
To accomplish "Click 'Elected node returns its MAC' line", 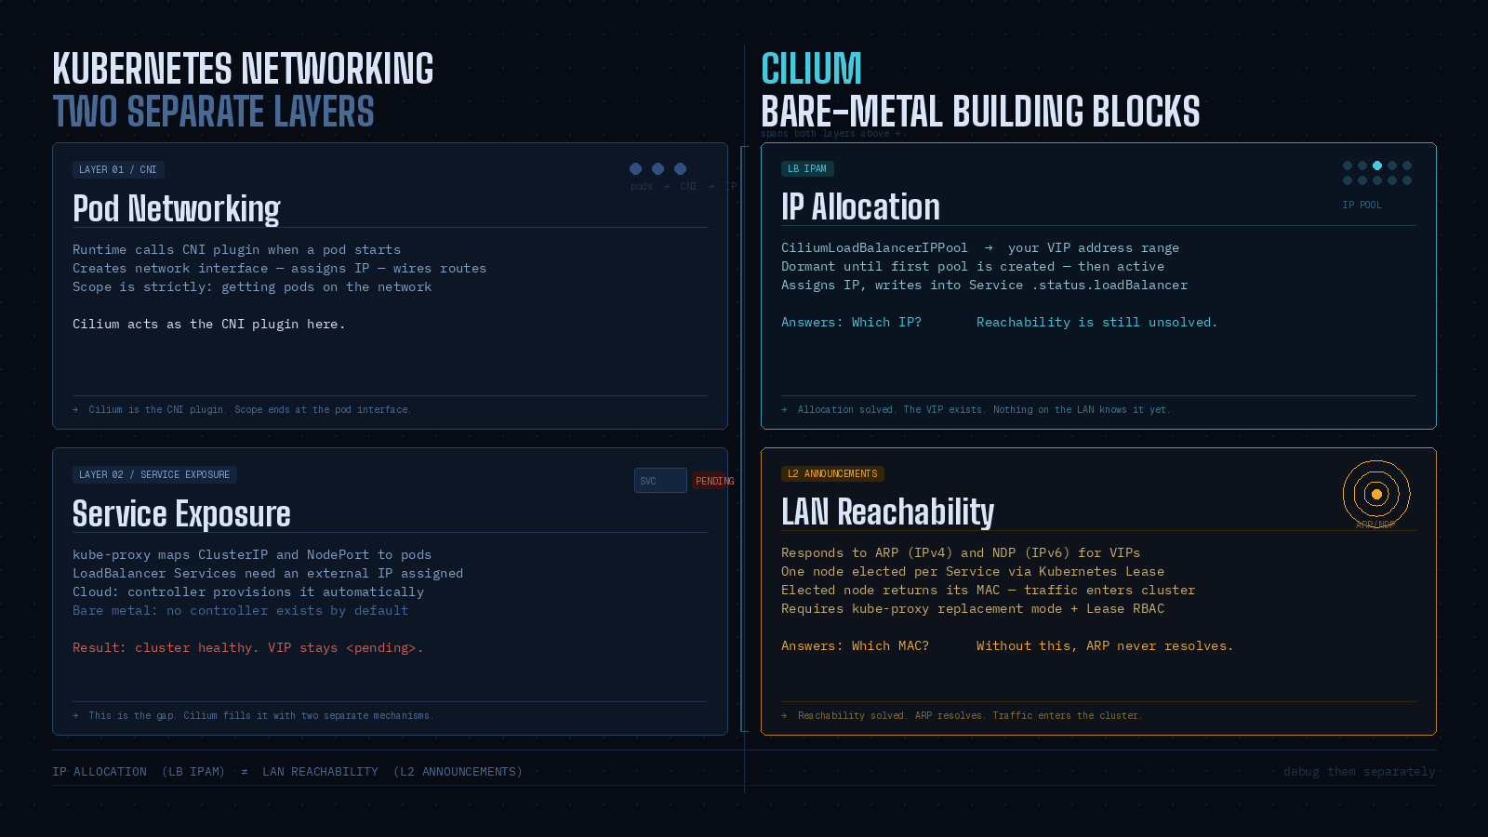I will [988, 590].
